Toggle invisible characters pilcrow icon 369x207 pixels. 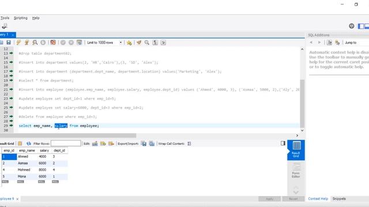coord(155,43)
